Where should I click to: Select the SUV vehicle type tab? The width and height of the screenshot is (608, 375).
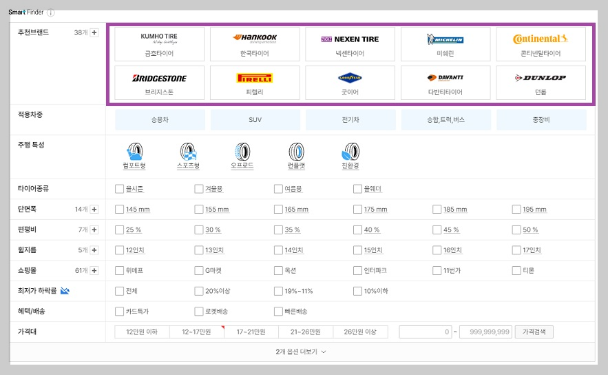[255, 120]
